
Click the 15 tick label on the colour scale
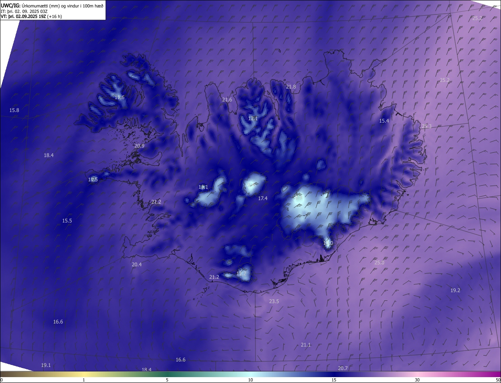click(334, 380)
